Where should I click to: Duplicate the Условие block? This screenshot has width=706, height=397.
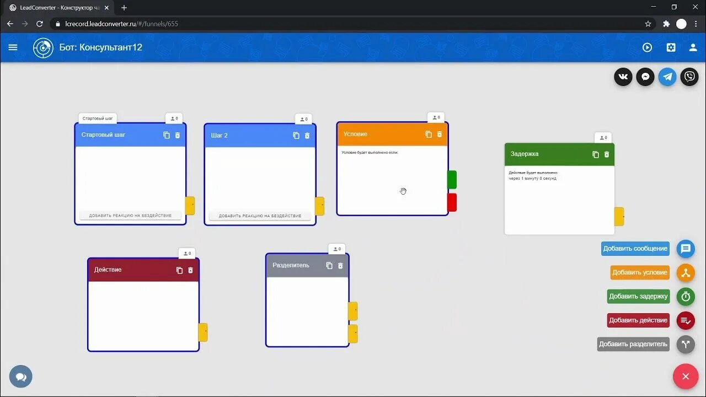(429, 134)
